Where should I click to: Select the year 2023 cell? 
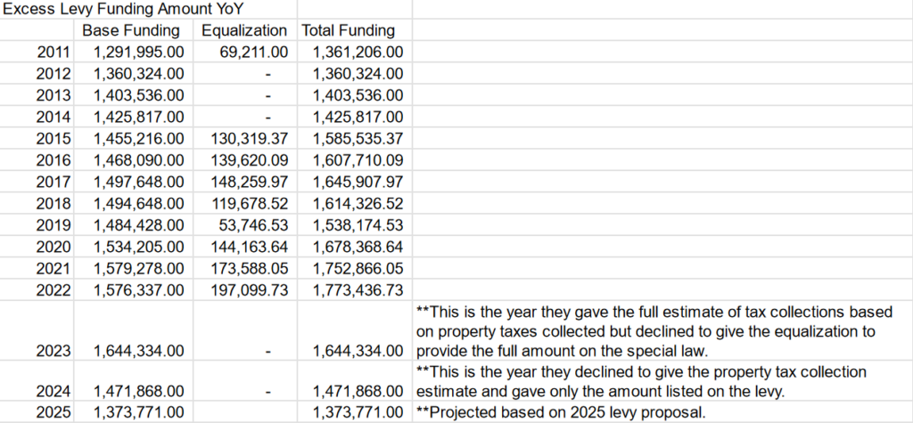[54, 352]
